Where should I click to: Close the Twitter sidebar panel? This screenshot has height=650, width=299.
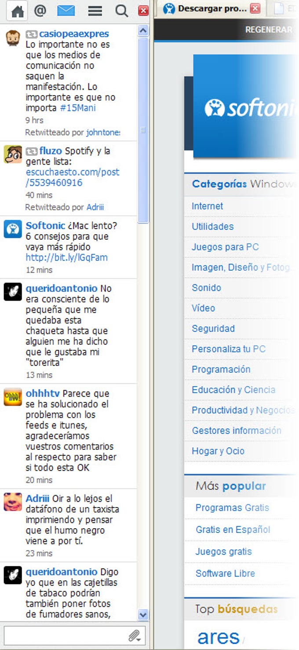[143, 11]
